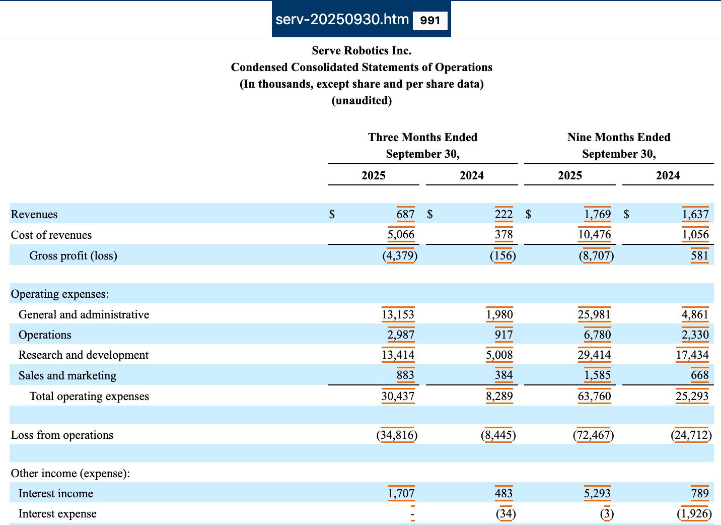
Task: Select Cost of revenues value 5,066
Action: pyautogui.click(x=401, y=235)
